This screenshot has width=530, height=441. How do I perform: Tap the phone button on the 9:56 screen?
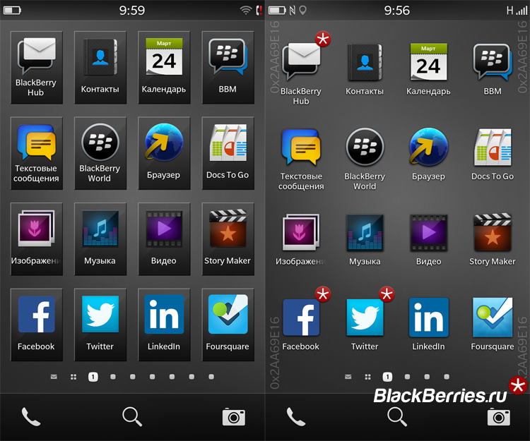pos(296,417)
